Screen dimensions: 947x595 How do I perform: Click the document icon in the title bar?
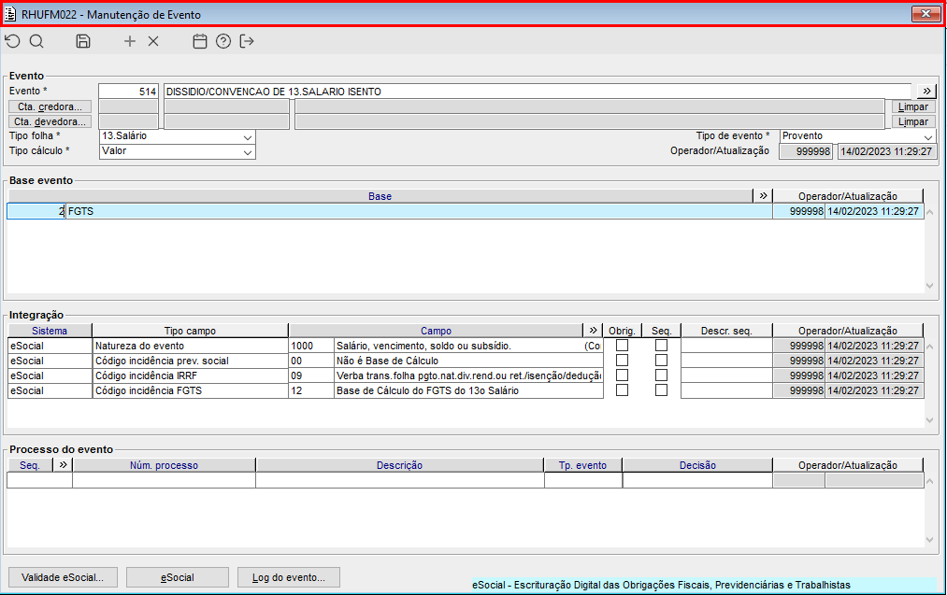point(10,14)
